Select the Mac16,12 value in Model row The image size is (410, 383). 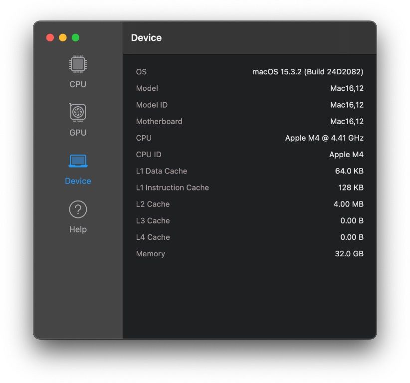point(347,88)
